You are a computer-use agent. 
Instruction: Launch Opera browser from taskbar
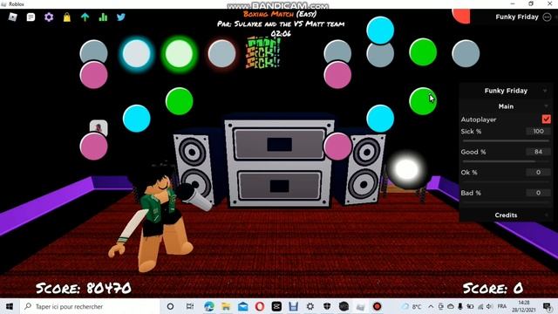click(260, 306)
